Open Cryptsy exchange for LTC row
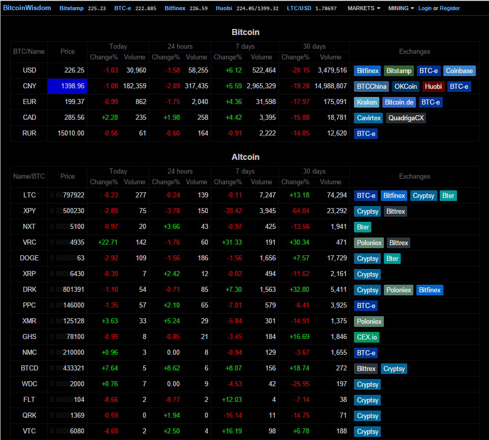The width and height of the screenshot is (489, 440). [423, 196]
